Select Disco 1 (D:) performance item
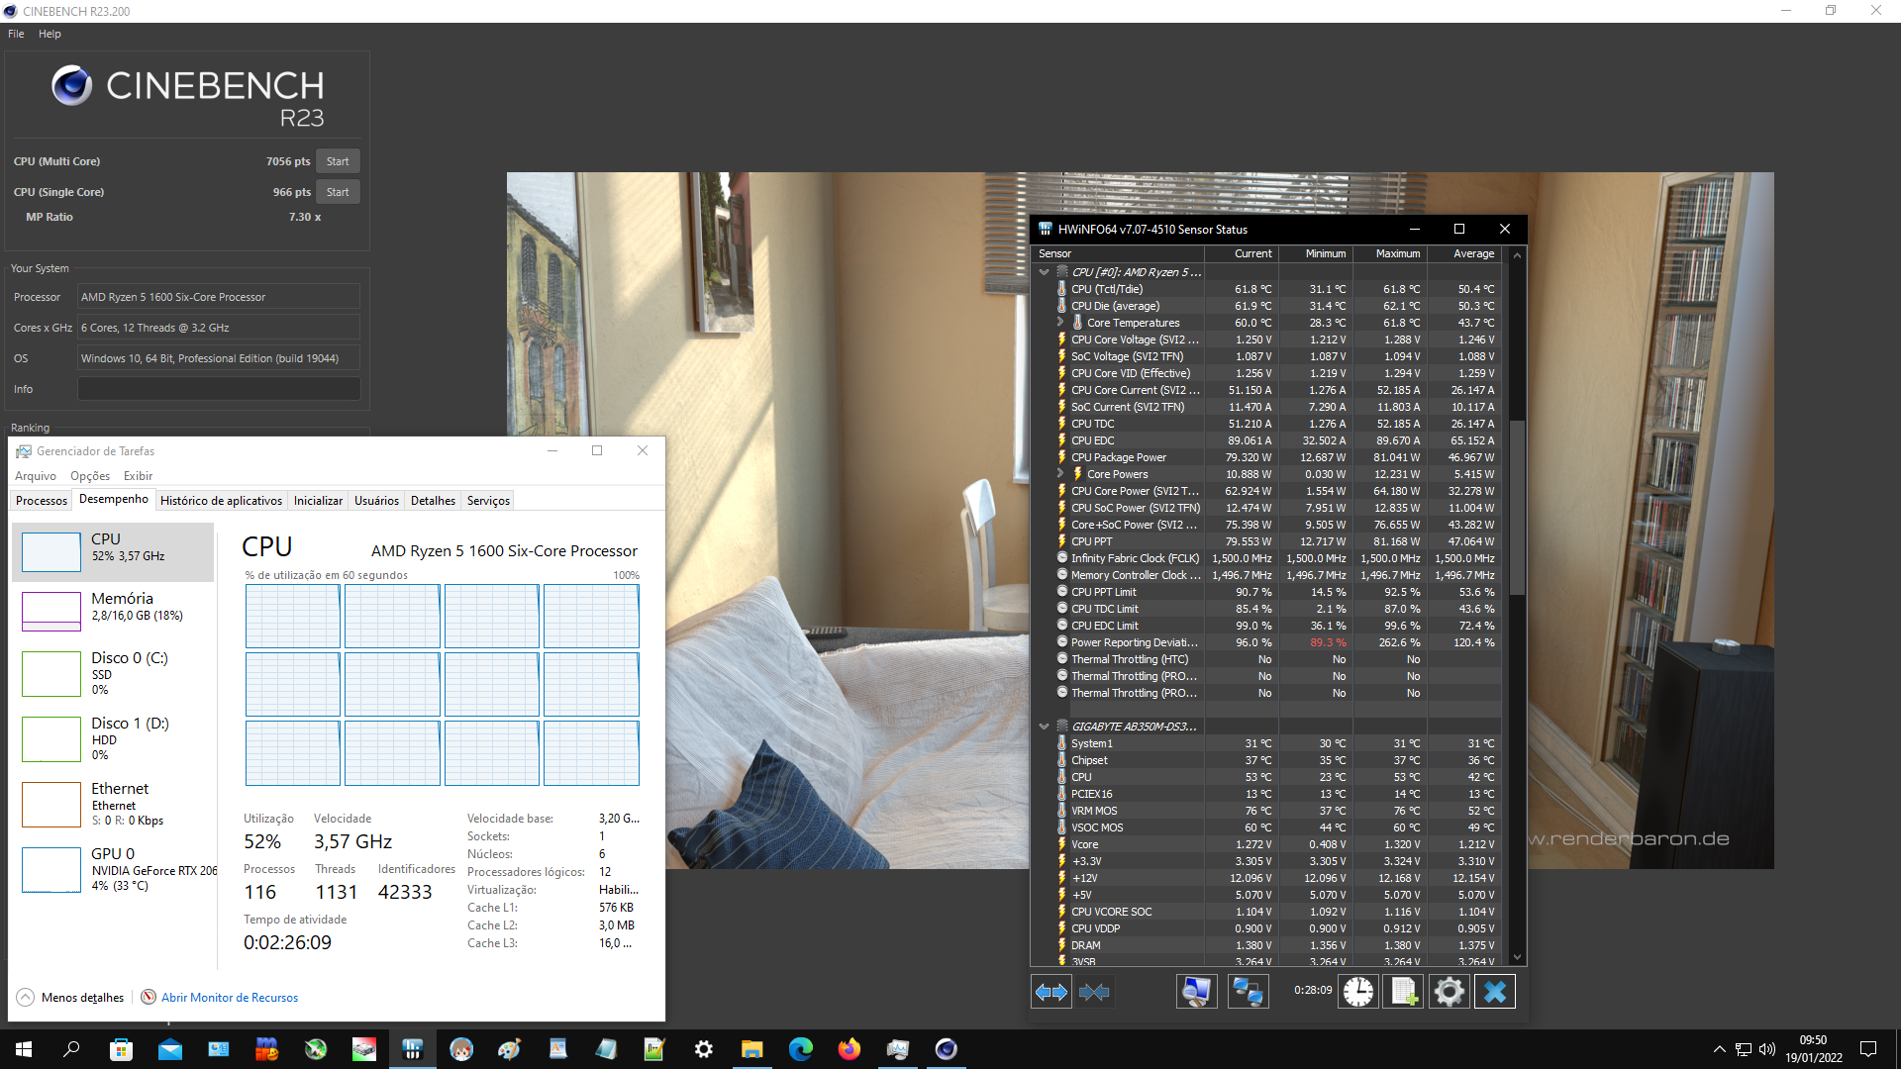Image resolution: width=1901 pixels, height=1069 pixels. click(113, 738)
